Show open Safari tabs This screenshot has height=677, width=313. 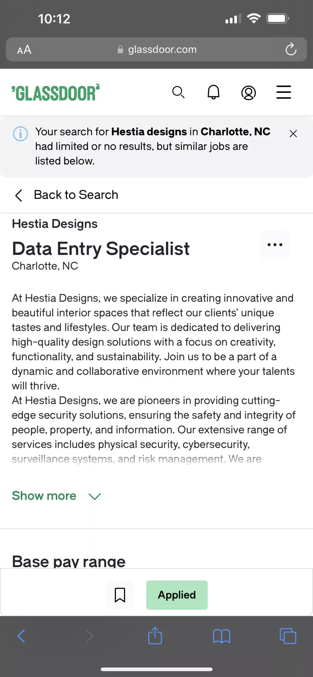point(288,636)
